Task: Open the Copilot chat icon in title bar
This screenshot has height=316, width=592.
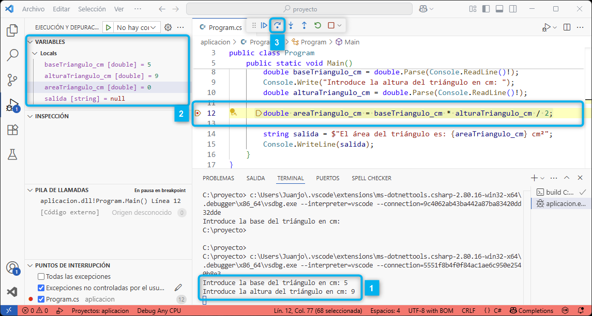Action: [x=422, y=9]
